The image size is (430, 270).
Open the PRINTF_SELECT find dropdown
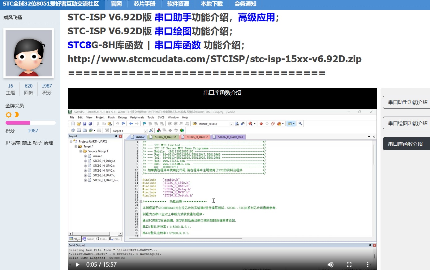click(231, 124)
